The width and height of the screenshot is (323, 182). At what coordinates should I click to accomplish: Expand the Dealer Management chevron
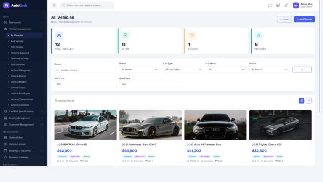tap(42, 118)
